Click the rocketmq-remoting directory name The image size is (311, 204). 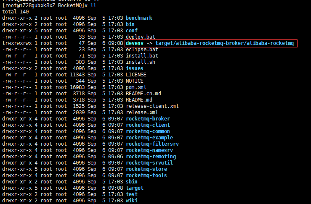click(x=151, y=157)
